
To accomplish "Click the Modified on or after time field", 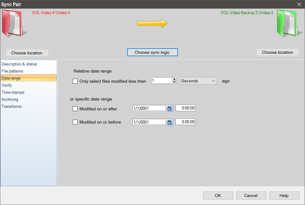I will (185, 108).
